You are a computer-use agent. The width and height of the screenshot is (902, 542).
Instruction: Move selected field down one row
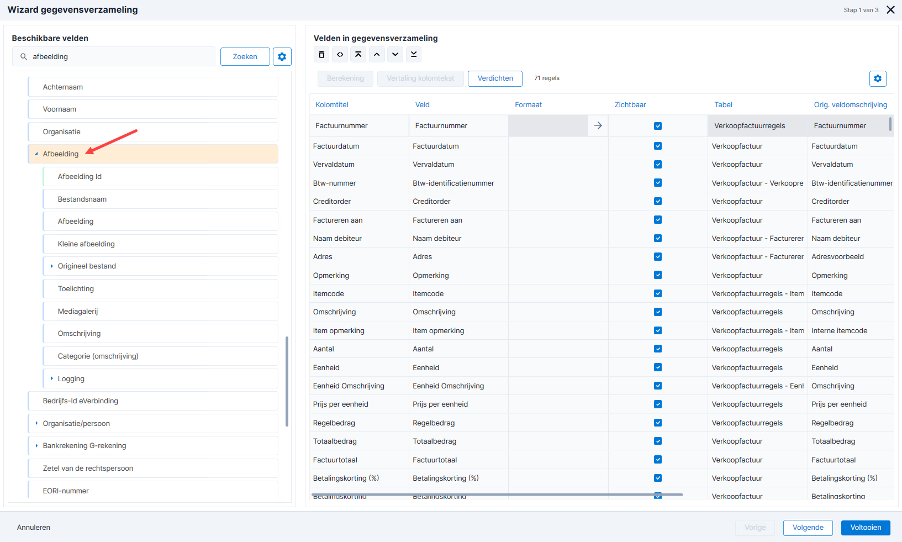pos(395,55)
